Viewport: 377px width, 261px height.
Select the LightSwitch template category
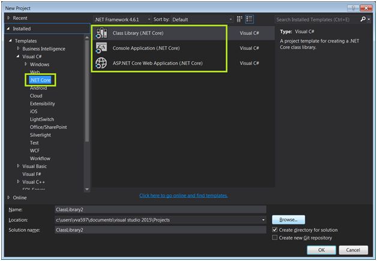pos(42,119)
